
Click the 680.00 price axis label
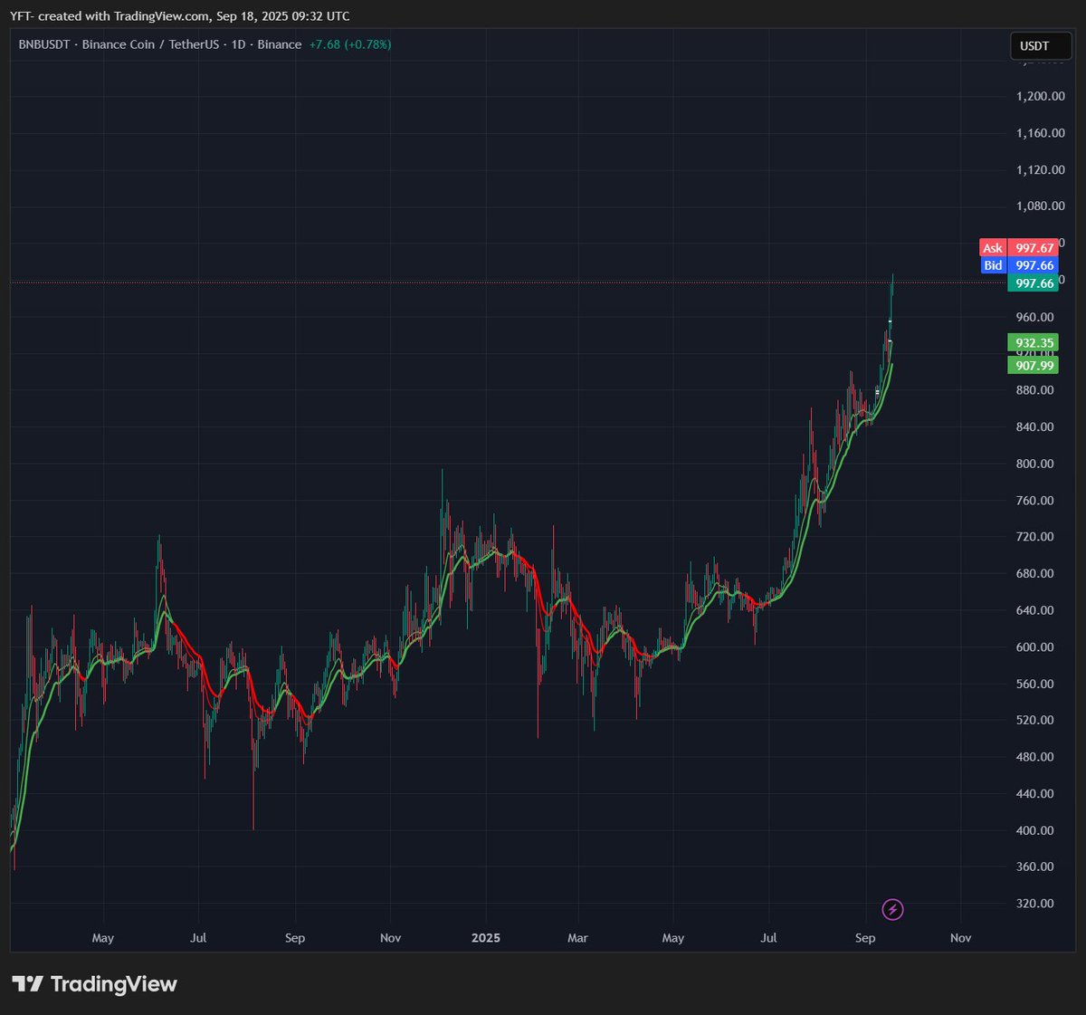(1034, 573)
